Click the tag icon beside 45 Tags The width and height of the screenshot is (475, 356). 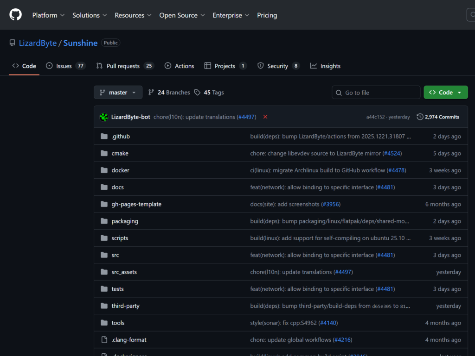point(198,93)
